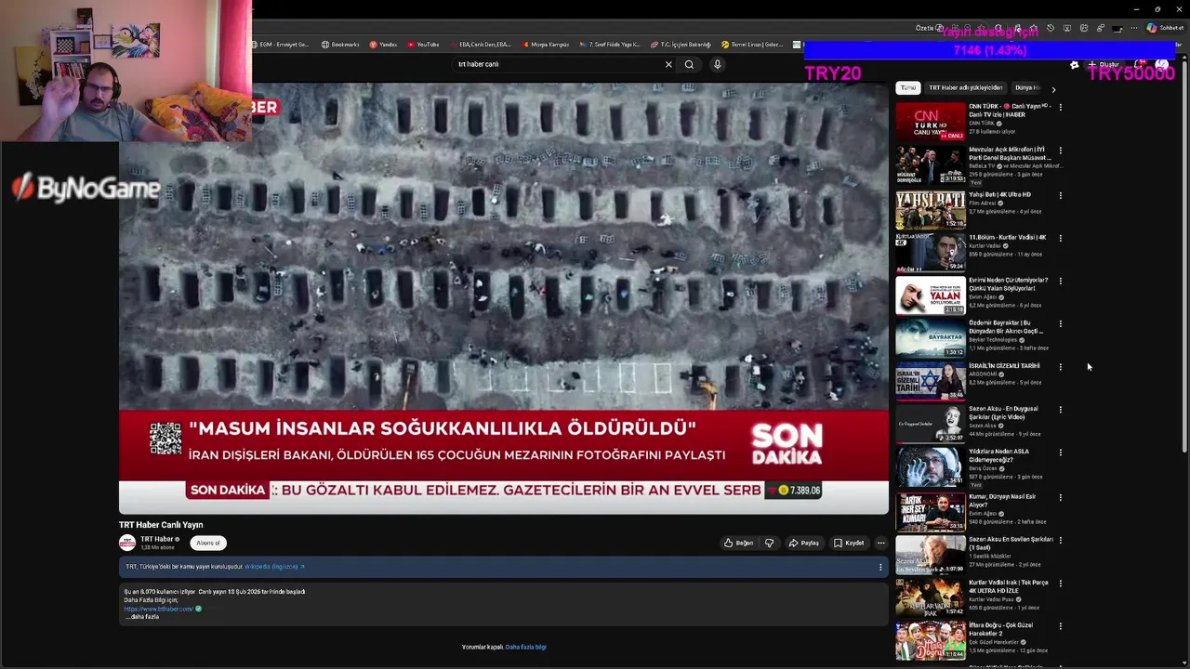Save the video with Kaydet
The height and width of the screenshot is (669, 1190).
tap(849, 543)
